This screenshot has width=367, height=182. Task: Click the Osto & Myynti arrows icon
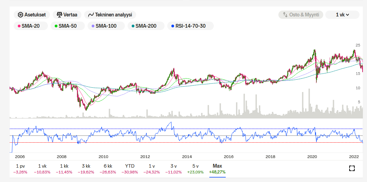coord(285,15)
